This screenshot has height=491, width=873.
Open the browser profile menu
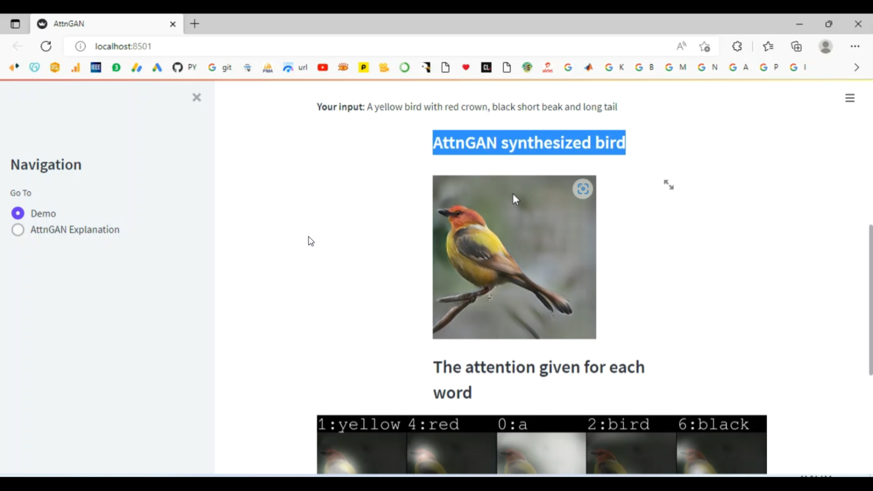(826, 46)
